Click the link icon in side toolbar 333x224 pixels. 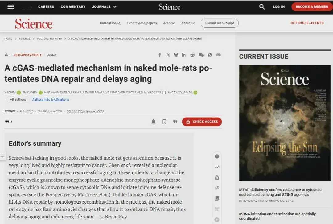coord(217,188)
